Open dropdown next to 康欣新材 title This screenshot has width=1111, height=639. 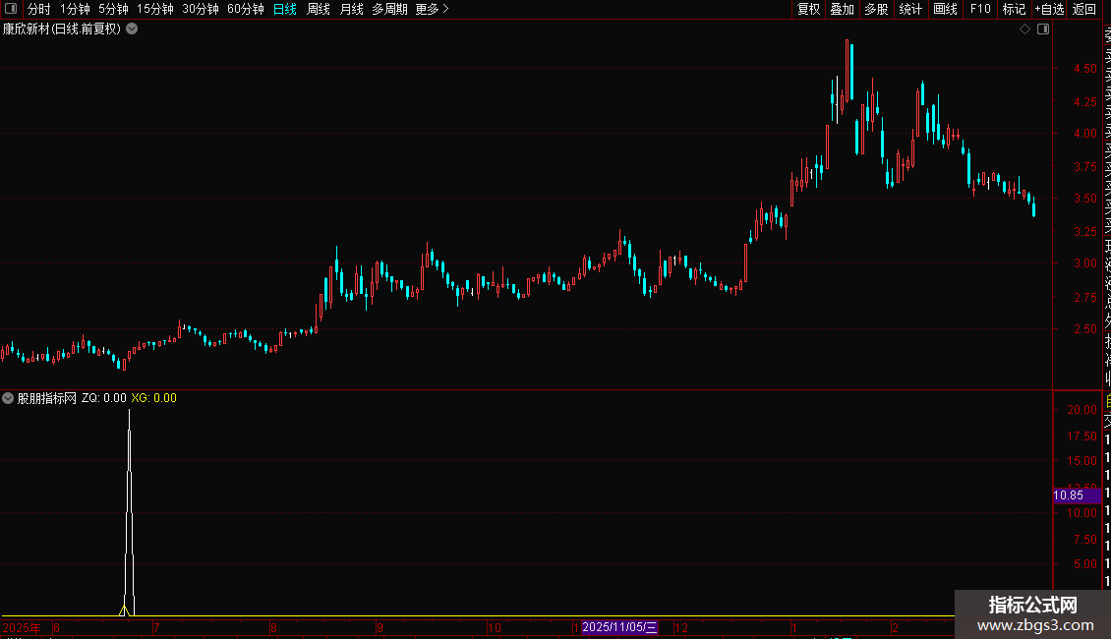click(132, 29)
